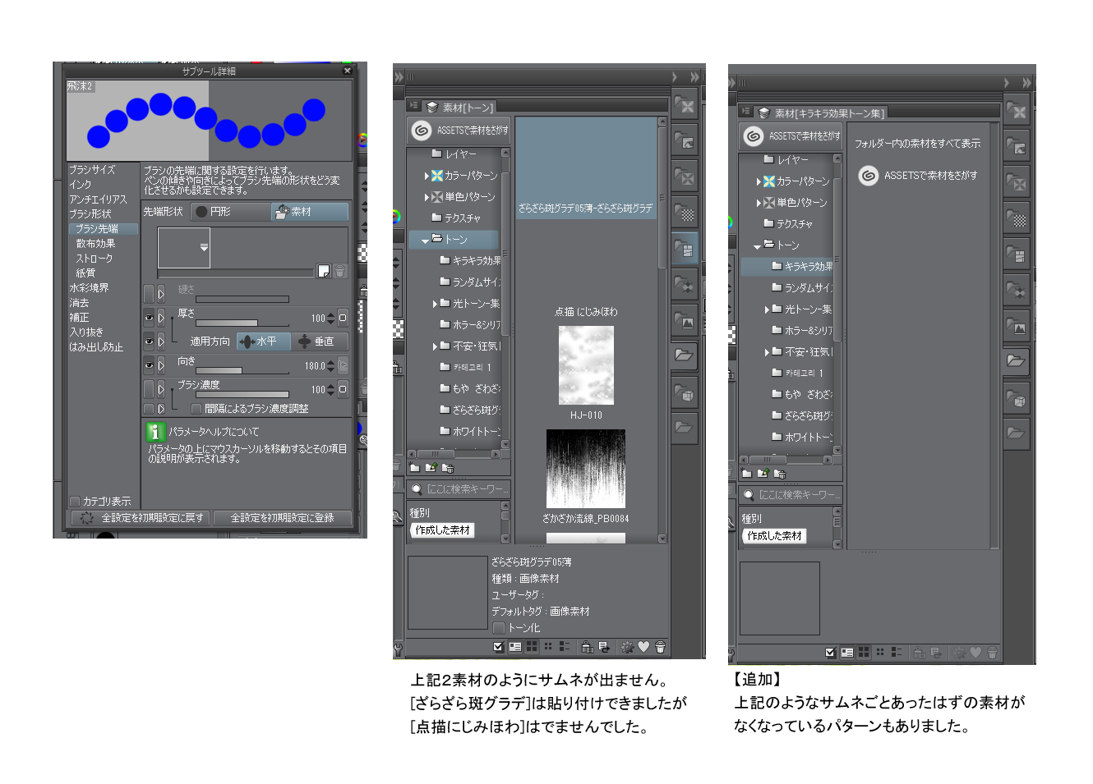Expand the 向き row triangle button

click(x=161, y=365)
